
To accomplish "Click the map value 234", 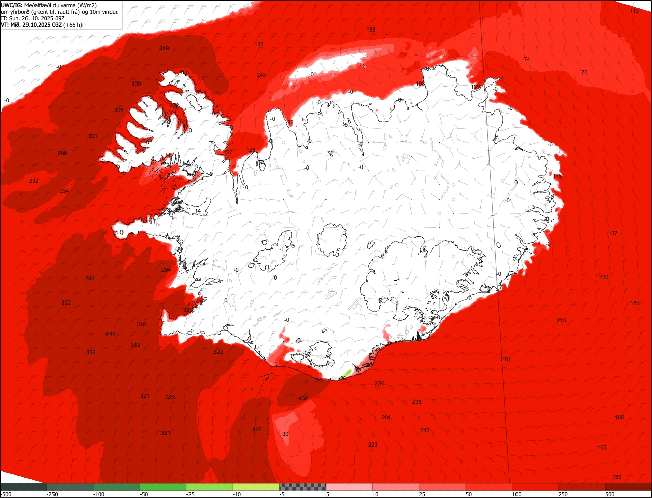I will (64, 191).
